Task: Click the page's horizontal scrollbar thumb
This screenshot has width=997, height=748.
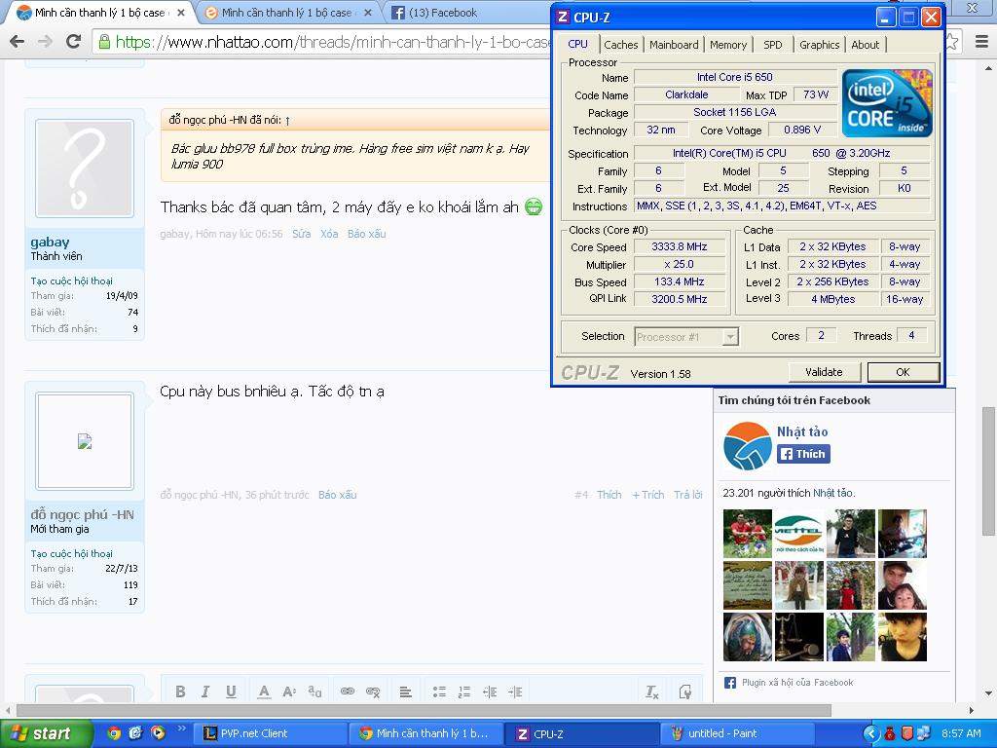Action: [424, 710]
